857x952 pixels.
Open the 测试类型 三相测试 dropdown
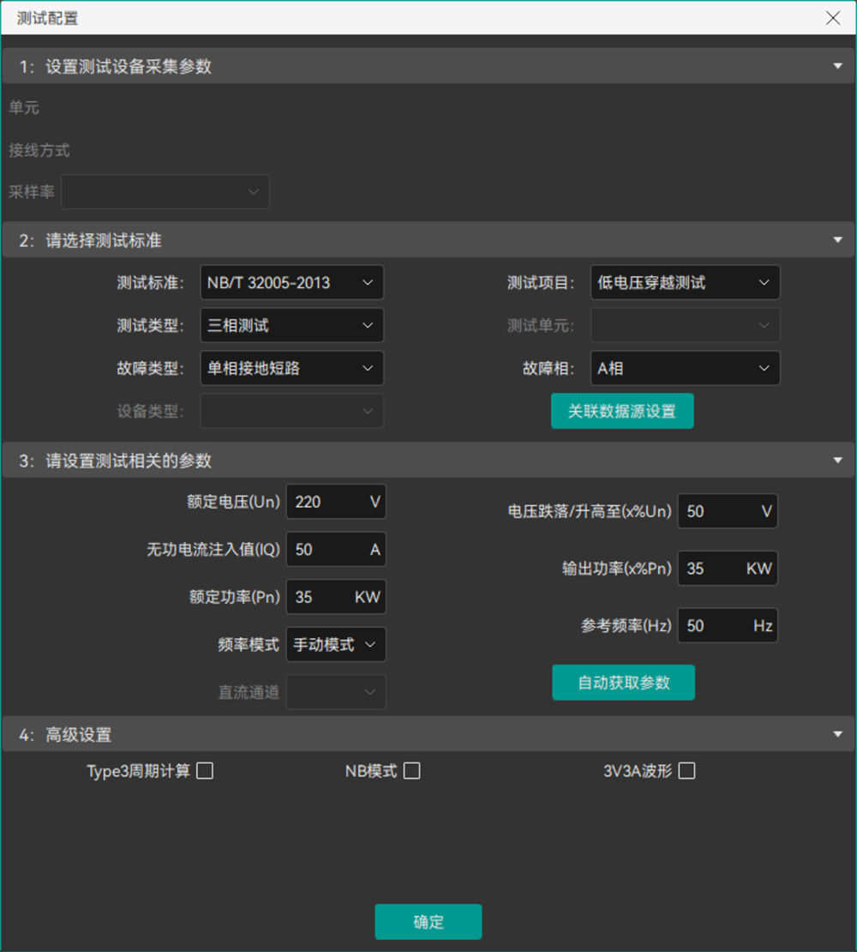point(291,325)
